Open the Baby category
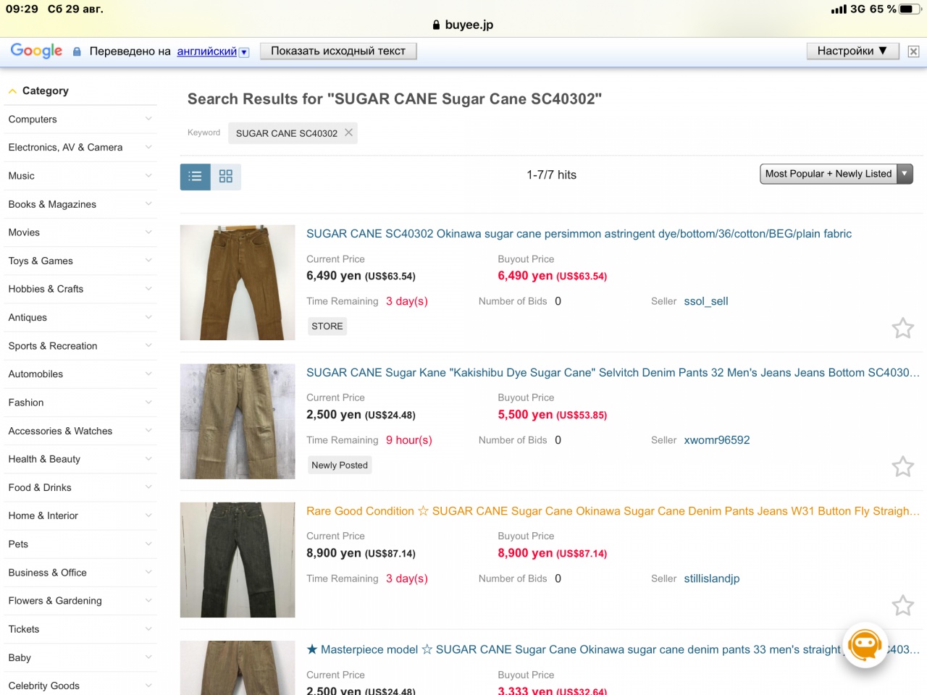The height and width of the screenshot is (695, 927). coord(80,657)
